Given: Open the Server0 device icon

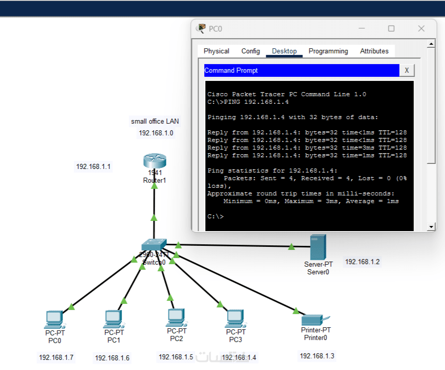Looking at the screenshot, I should point(318,247).
